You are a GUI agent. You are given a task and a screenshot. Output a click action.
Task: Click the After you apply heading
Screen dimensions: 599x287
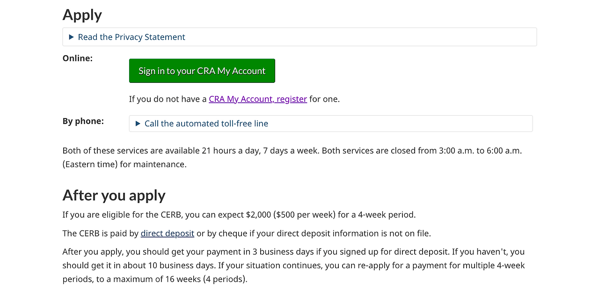[114, 195]
